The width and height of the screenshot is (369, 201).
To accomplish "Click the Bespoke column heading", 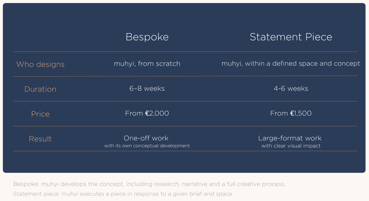I will pos(147,37).
